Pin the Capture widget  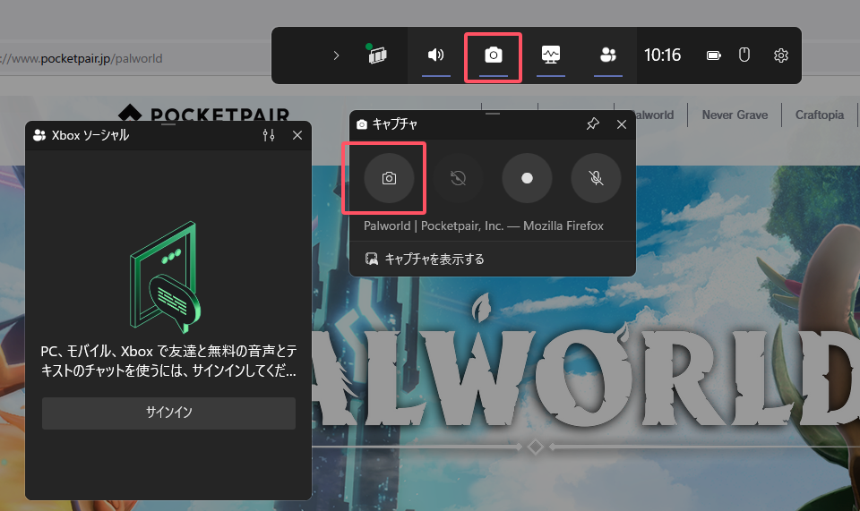pos(592,123)
